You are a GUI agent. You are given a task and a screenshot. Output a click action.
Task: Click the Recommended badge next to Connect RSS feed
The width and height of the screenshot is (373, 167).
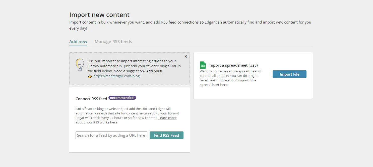point(122,98)
